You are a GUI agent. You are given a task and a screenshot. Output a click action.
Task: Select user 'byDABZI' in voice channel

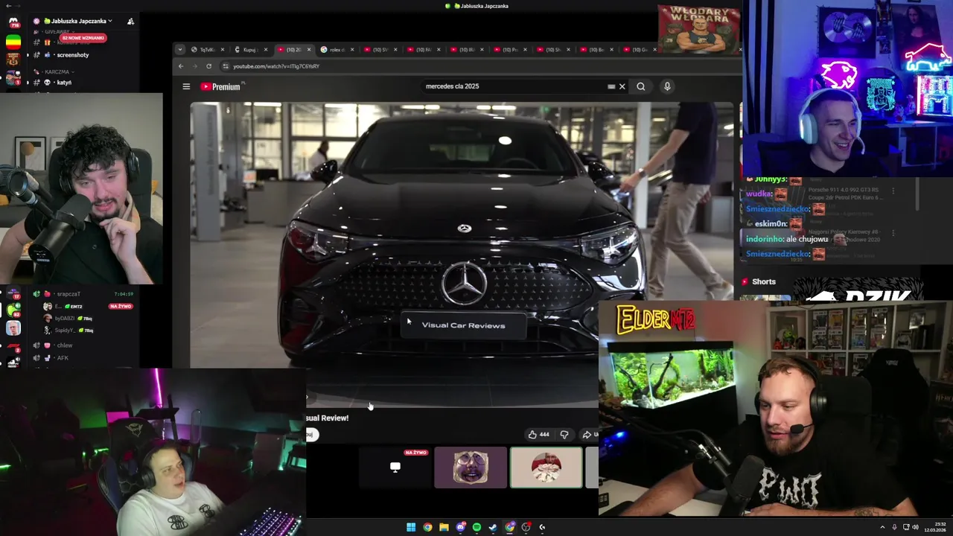pyautogui.click(x=65, y=318)
